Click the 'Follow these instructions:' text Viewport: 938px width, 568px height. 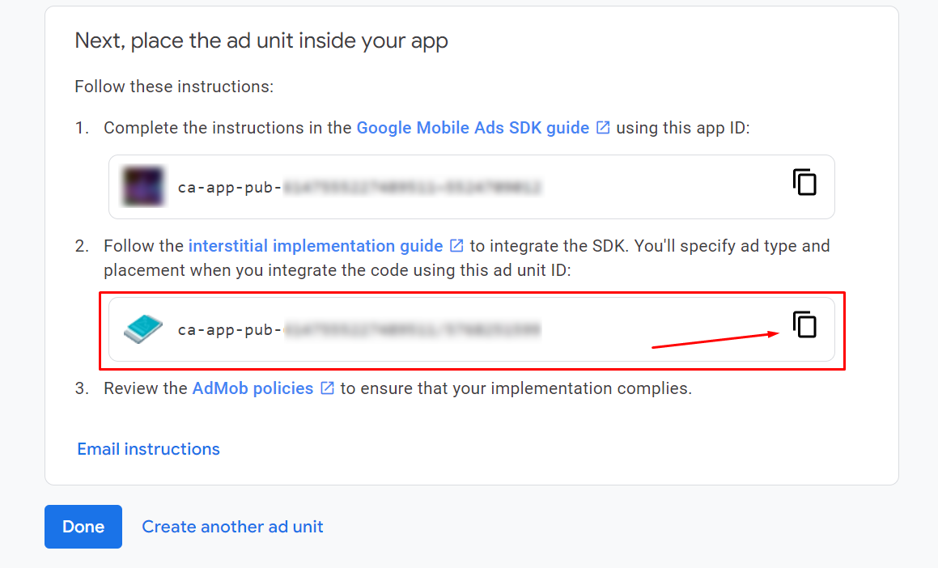click(x=174, y=87)
